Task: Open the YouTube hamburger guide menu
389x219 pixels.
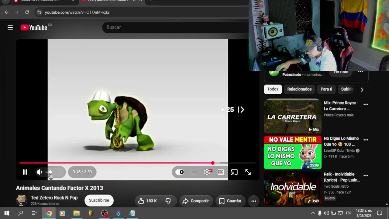Action: (10, 28)
